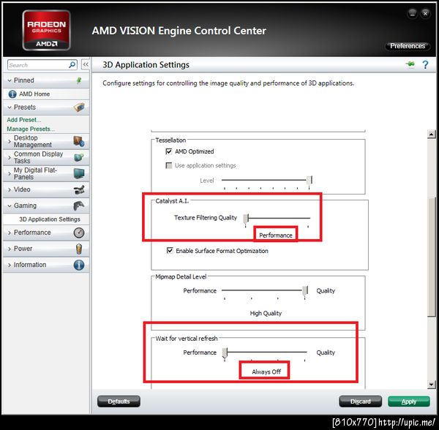Click the Radeon Graphics AMD logo
The width and height of the screenshot is (439, 430).
pyautogui.click(x=46, y=30)
